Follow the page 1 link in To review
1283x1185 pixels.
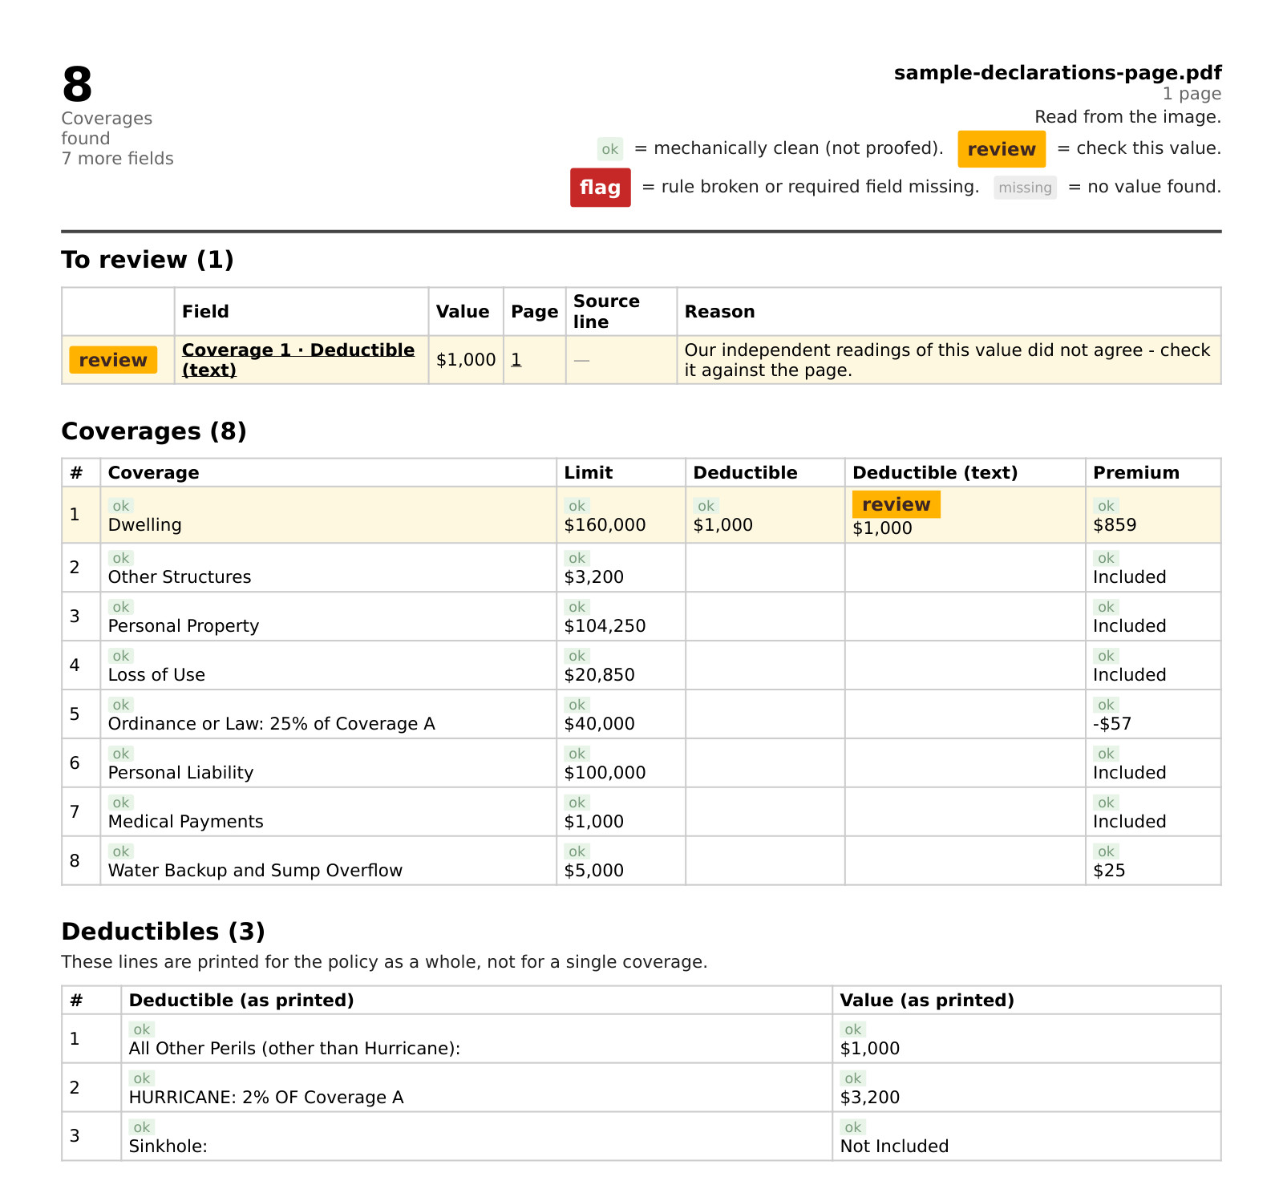[516, 360]
